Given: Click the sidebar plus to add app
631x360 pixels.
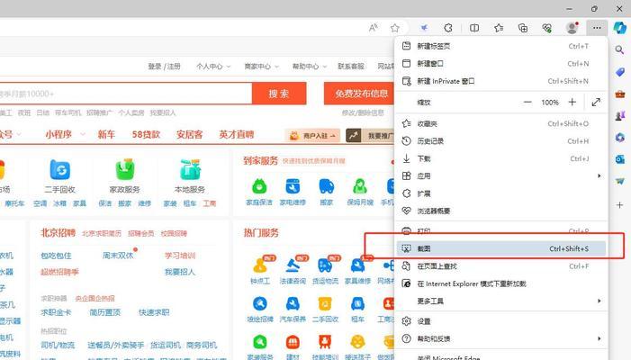Looking at the screenshot, I should 619,205.
